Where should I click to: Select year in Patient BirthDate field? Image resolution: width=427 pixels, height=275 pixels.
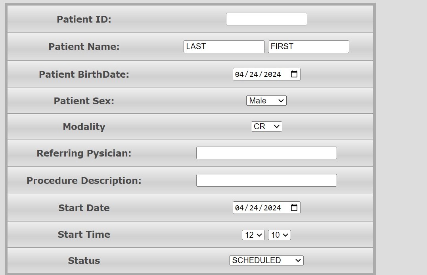click(272, 74)
